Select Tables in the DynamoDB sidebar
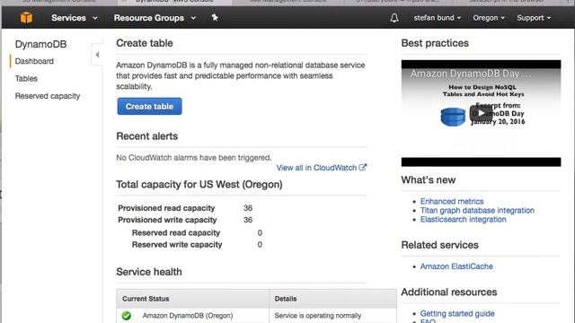 click(x=26, y=78)
